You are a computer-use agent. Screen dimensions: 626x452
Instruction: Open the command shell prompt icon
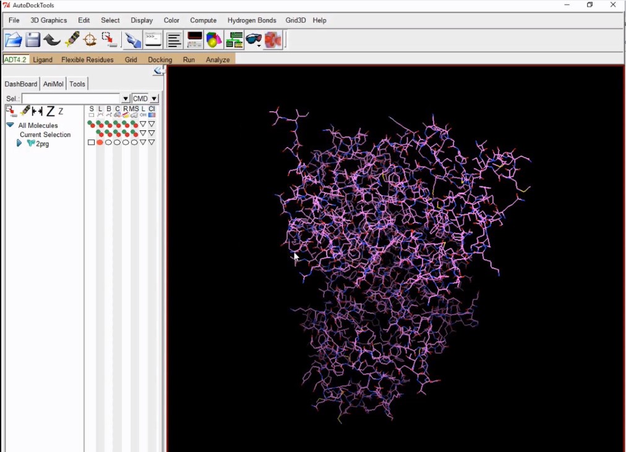(153, 40)
